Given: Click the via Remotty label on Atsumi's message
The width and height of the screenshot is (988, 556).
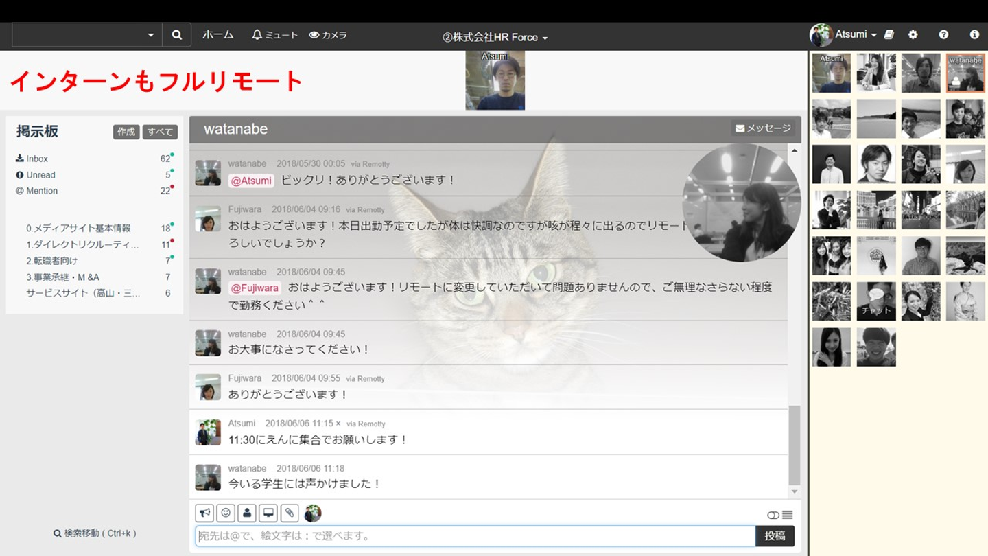Looking at the screenshot, I should (366, 424).
